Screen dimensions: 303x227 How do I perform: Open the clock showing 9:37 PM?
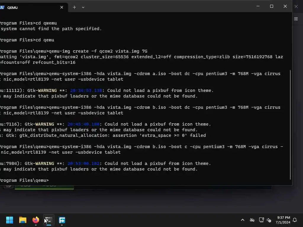coord(283,220)
